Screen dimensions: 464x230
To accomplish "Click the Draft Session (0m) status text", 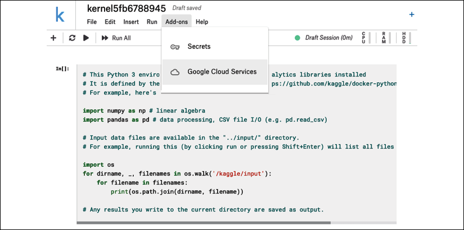I will tap(329, 38).
